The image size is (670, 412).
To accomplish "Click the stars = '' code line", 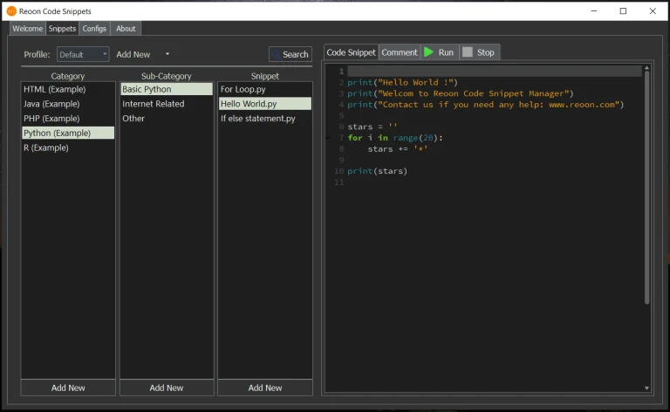I will coord(373,127).
